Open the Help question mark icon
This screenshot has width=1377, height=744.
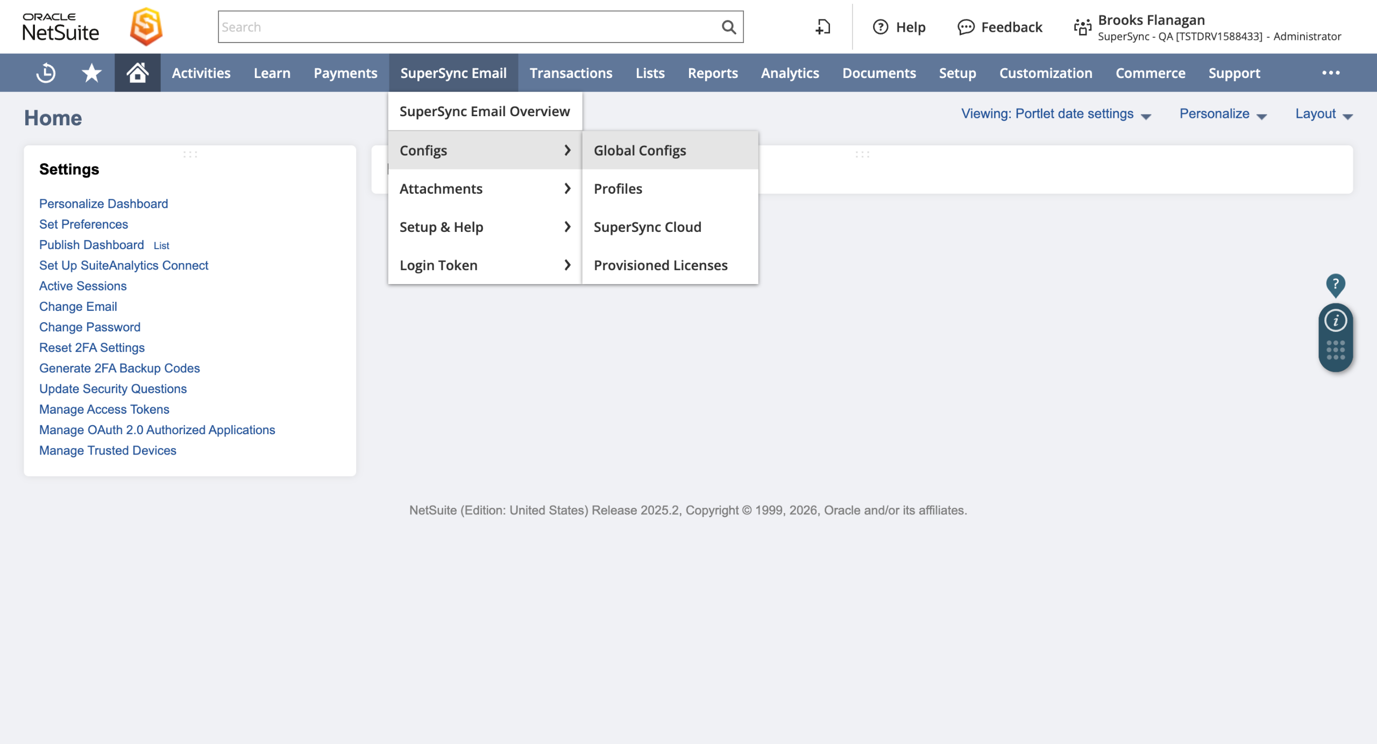[x=881, y=27]
